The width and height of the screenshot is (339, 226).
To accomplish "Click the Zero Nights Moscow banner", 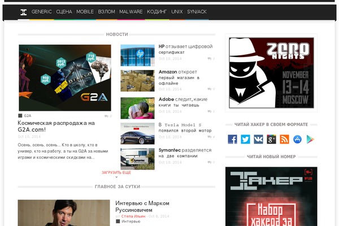I will point(271,73).
